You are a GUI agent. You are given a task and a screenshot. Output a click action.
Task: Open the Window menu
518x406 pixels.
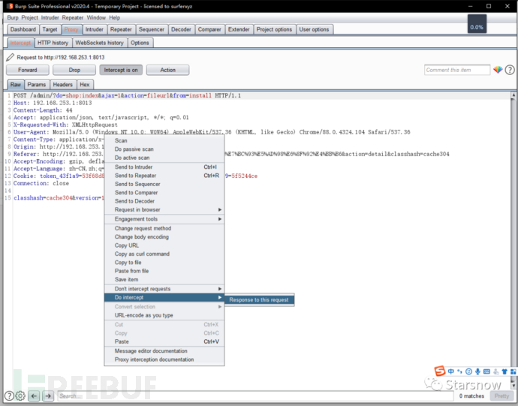click(96, 17)
